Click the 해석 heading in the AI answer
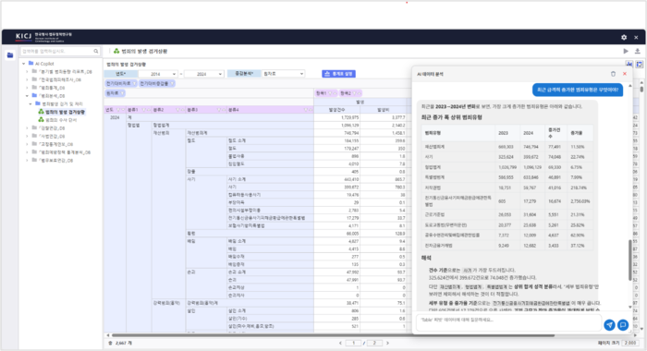This screenshot has width=647, height=351. [x=426, y=258]
